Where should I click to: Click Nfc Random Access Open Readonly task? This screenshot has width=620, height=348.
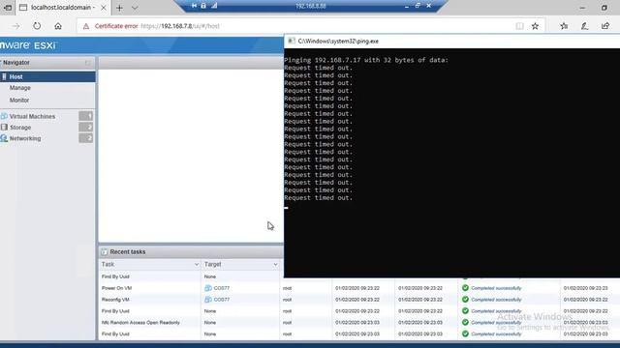140,322
